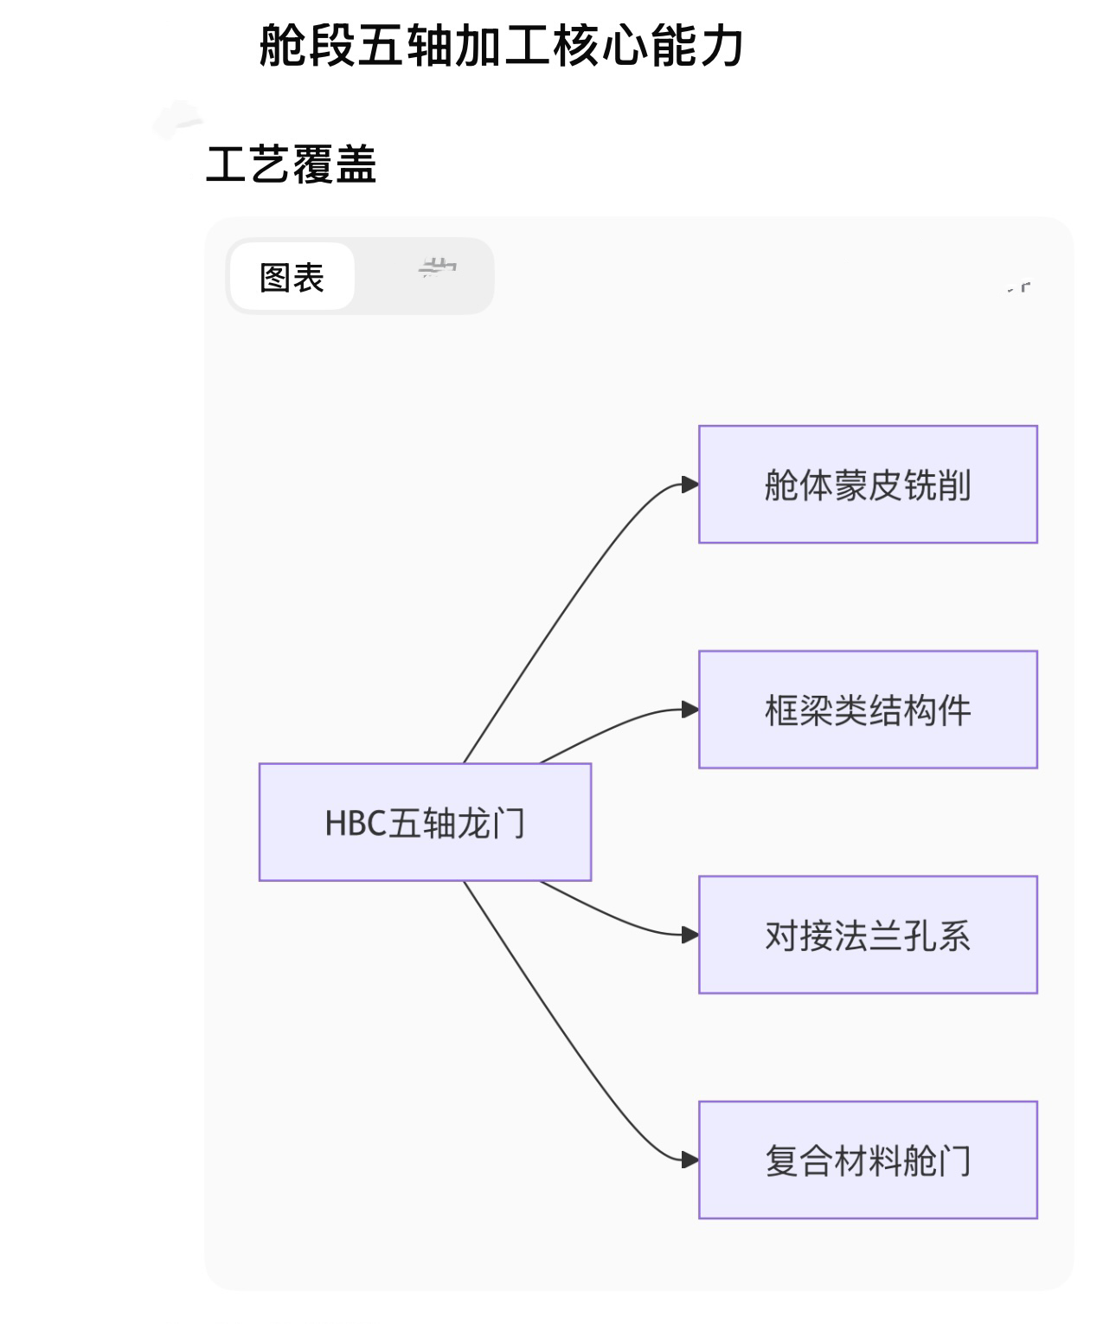Select the 对接法兰孔系 node
Screen dimensions: 1116x1324
pyautogui.click(x=868, y=935)
